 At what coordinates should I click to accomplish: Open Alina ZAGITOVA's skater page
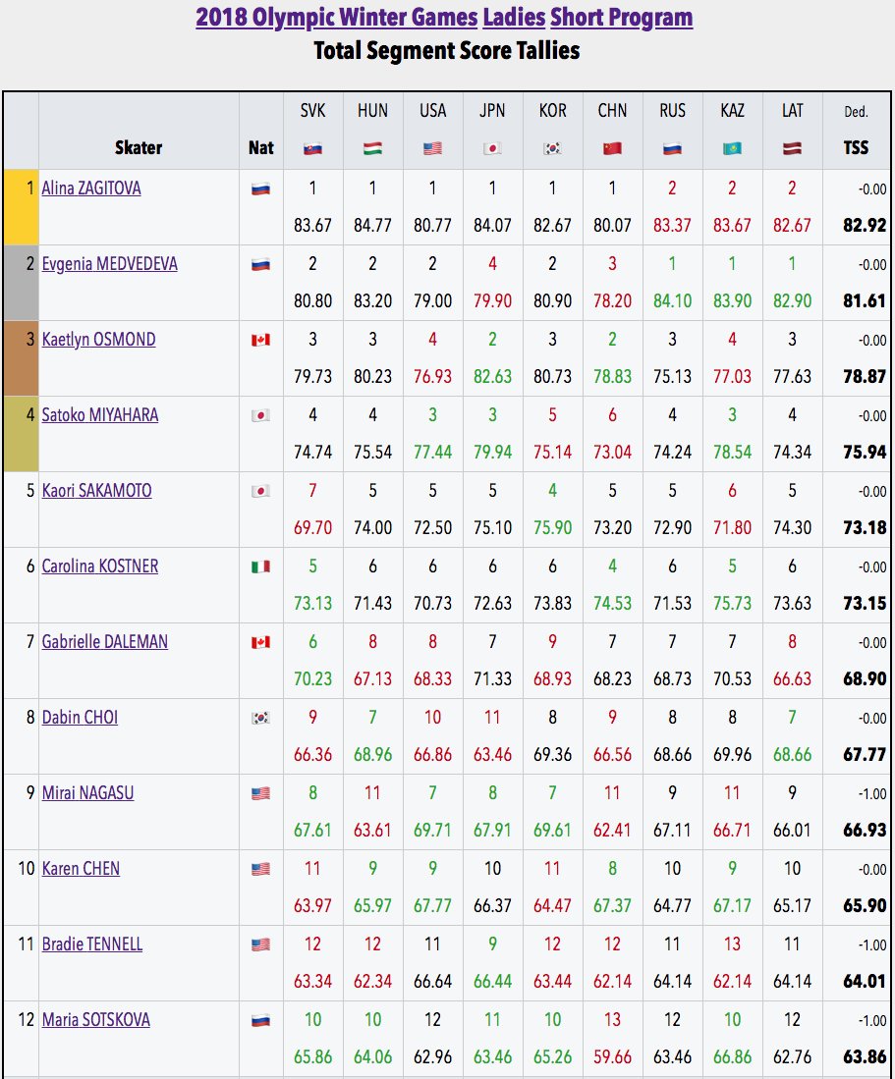pos(91,188)
